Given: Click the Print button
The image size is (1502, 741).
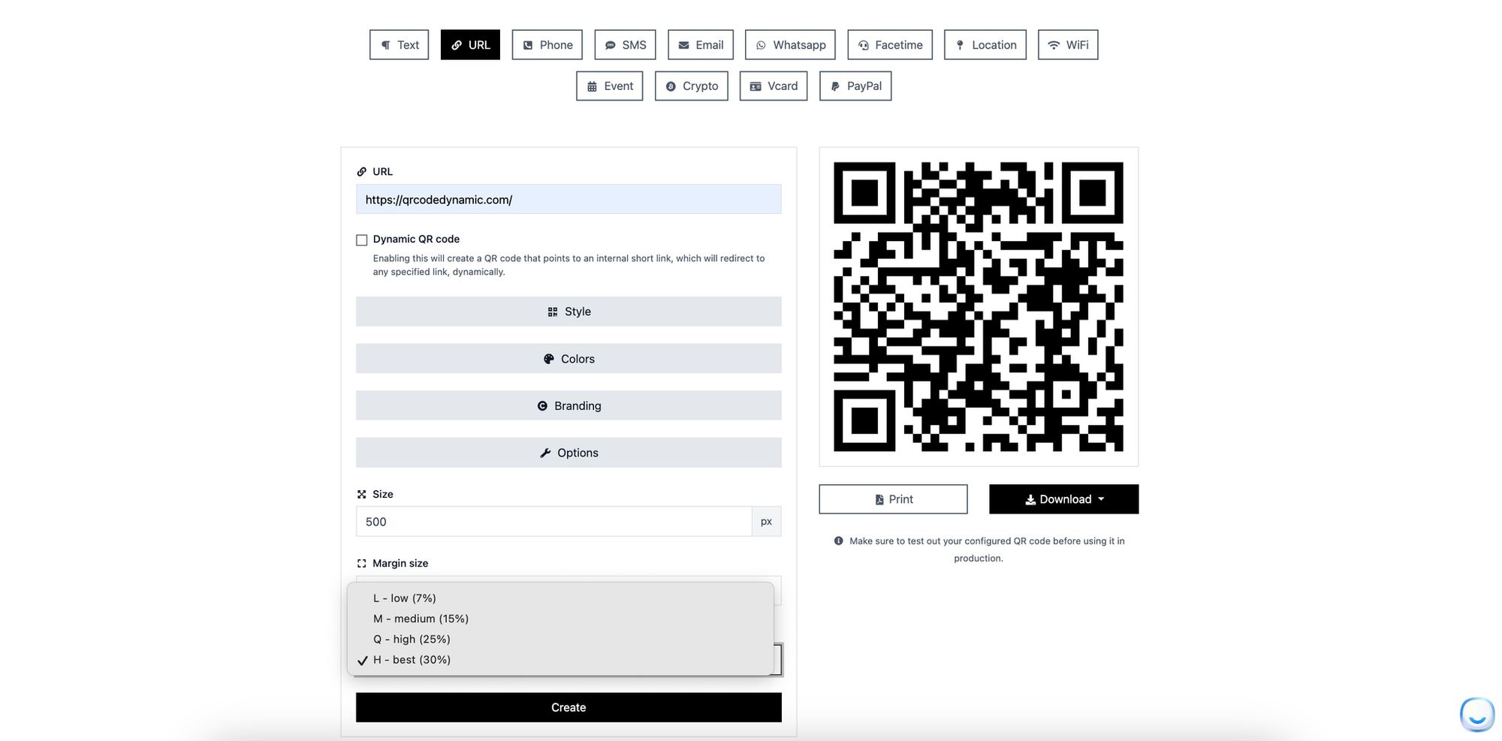Looking at the screenshot, I should tap(893, 499).
